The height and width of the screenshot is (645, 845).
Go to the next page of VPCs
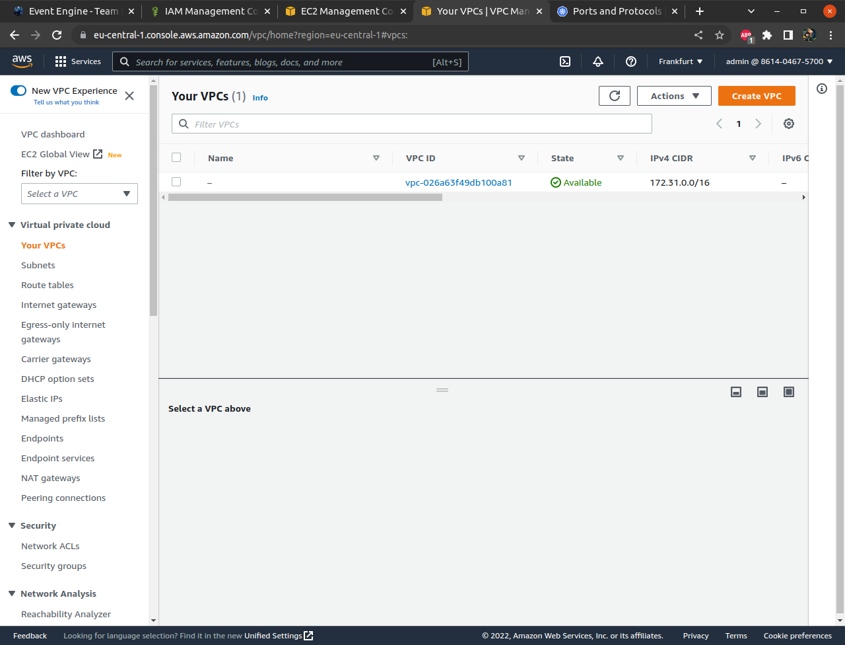[759, 124]
